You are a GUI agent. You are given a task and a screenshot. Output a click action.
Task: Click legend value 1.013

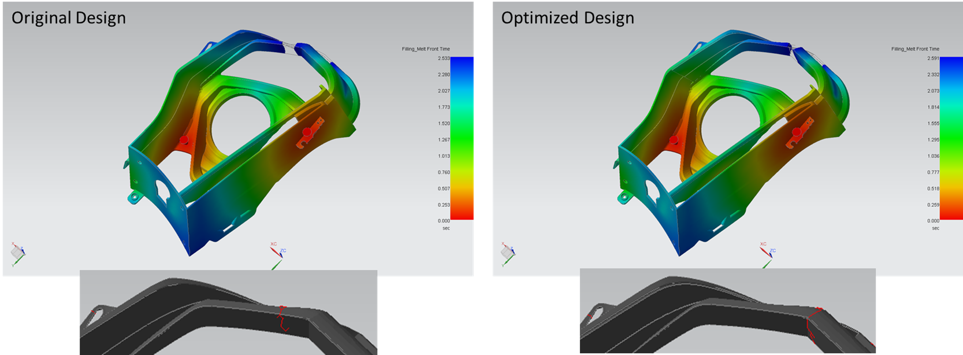(x=444, y=156)
